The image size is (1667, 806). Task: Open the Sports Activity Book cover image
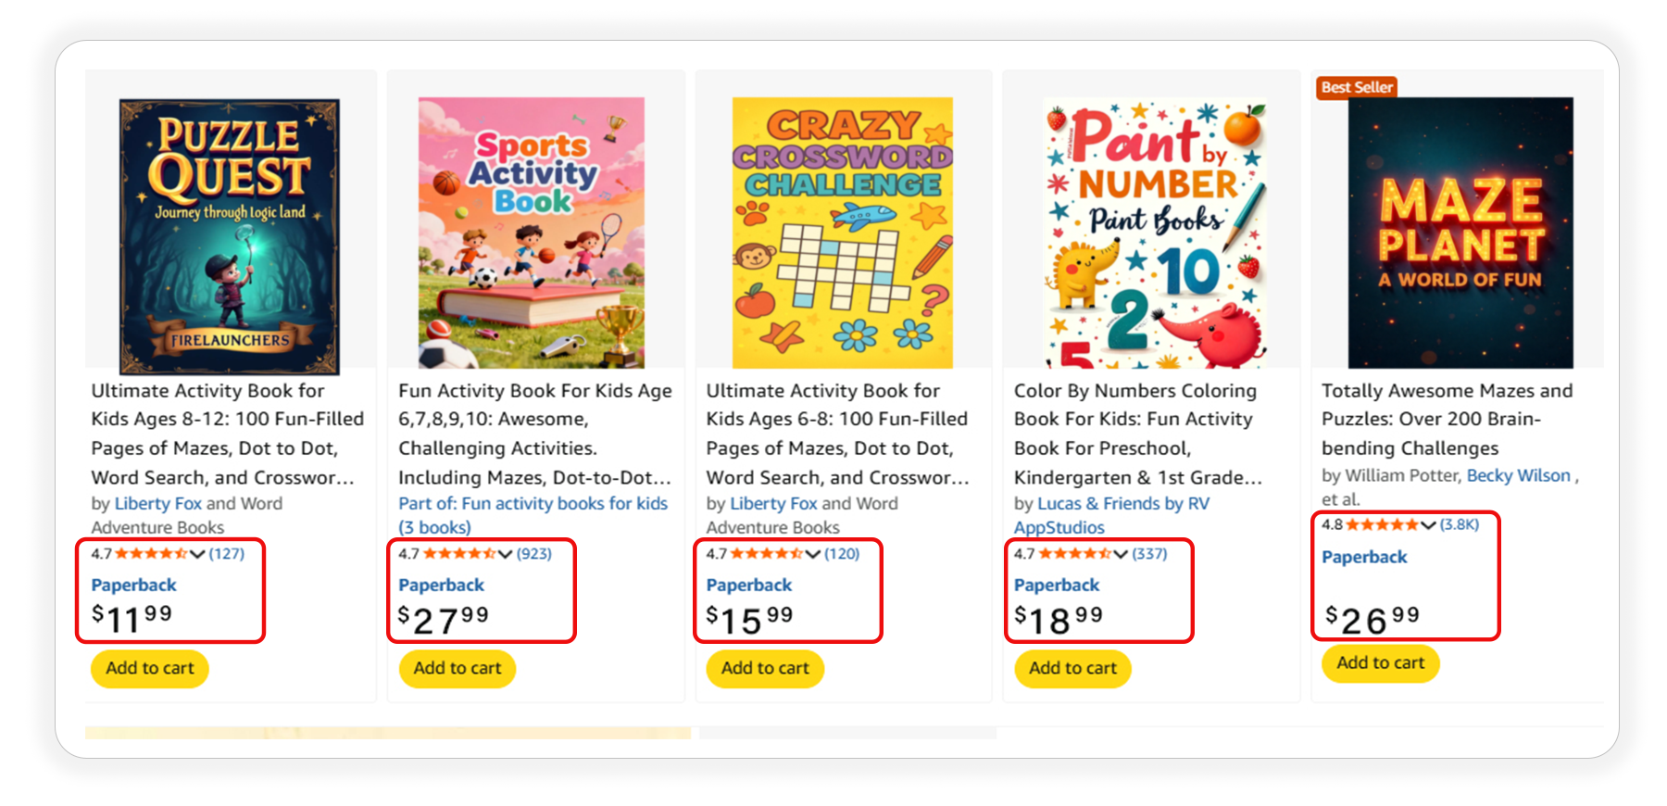tap(532, 233)
